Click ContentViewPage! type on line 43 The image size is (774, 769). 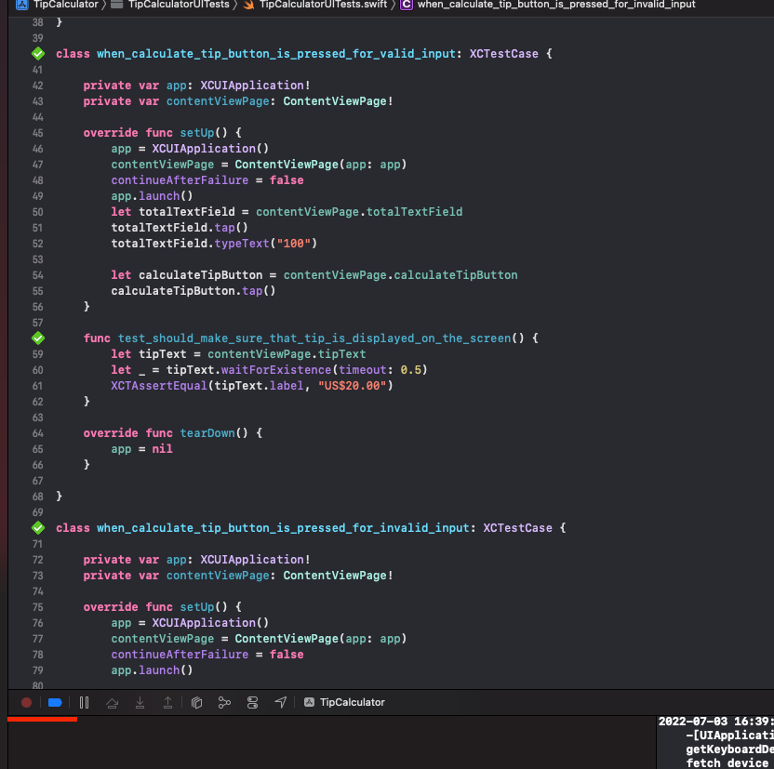338,101
